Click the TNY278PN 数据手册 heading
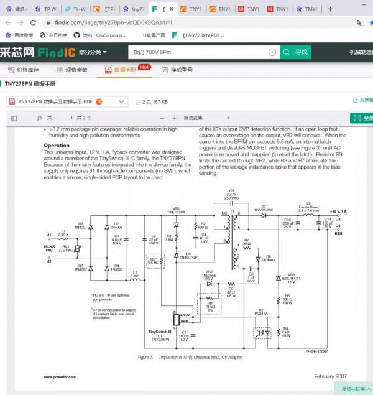 (30, 84)
